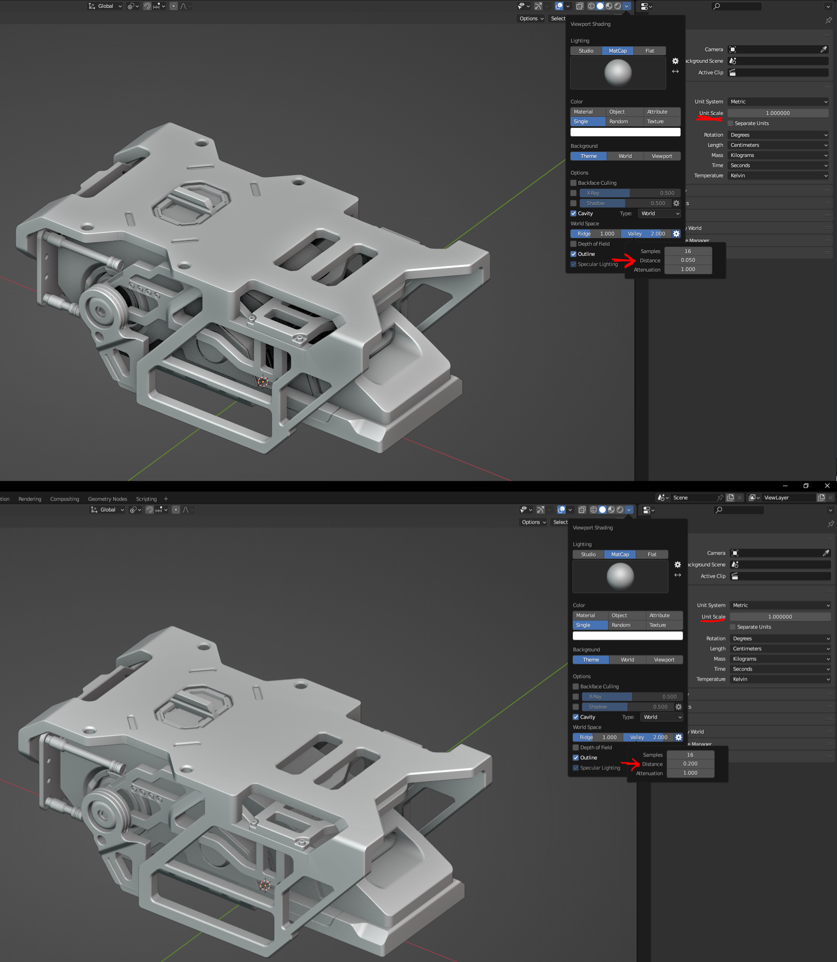Expand the Options dropdown in the upper screenshot
This screenshot has width=837, height=962.
[531, 18]
